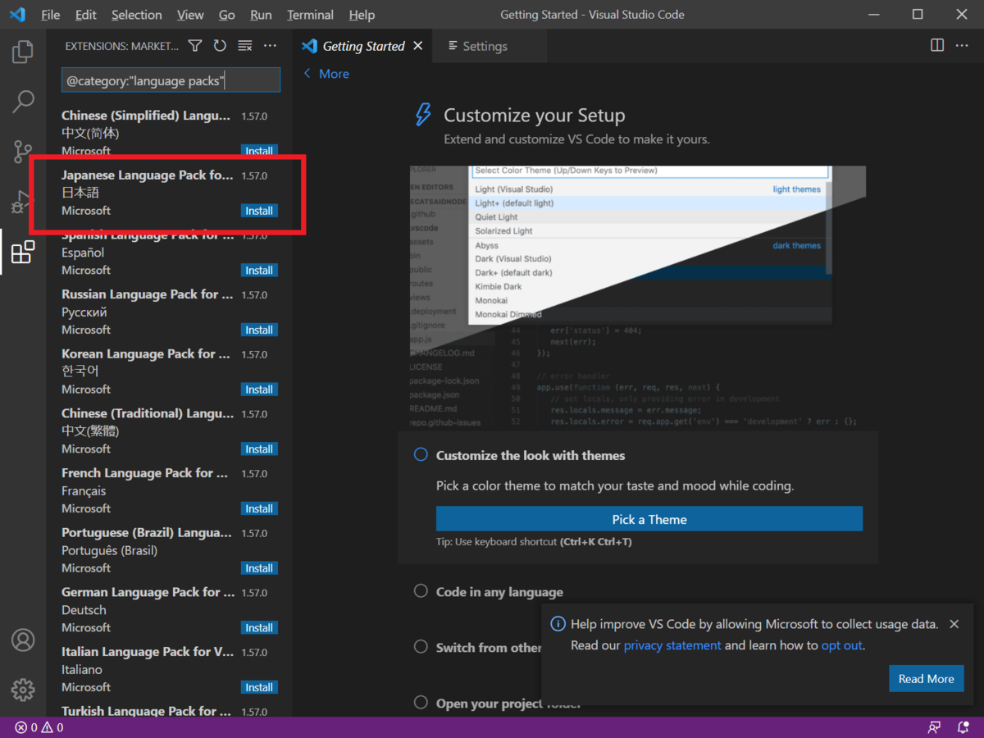Viewport: 984px width, 738px height.
Task: Open the Accounts menu icon
Action: click(x=23, y=640)
